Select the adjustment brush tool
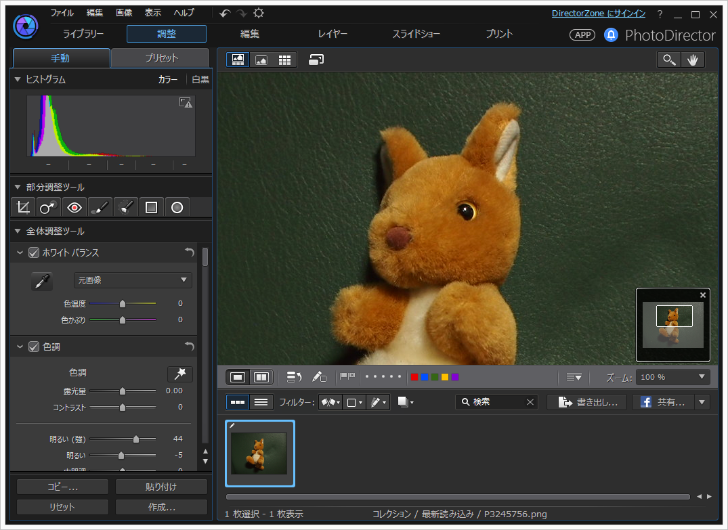Screen dimensions: 728x530 click(100, 206)
